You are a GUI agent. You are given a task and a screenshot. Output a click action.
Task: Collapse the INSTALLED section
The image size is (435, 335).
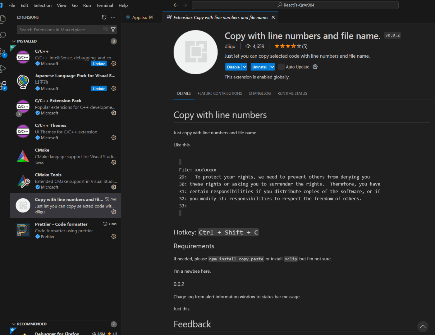coord(14,41)
